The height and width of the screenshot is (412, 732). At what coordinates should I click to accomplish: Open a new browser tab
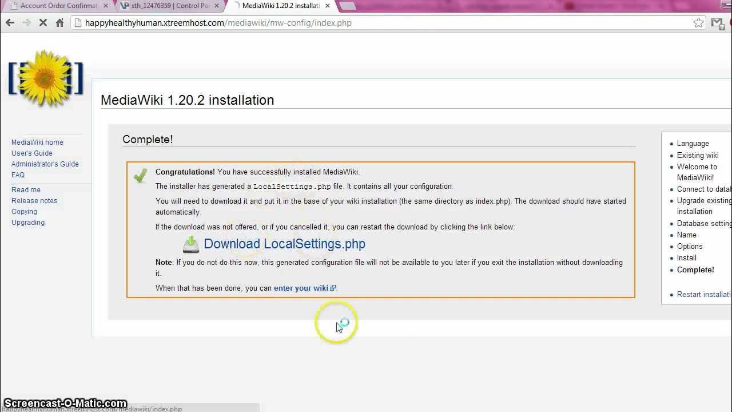pyautogui.click(x=347, y=6)
